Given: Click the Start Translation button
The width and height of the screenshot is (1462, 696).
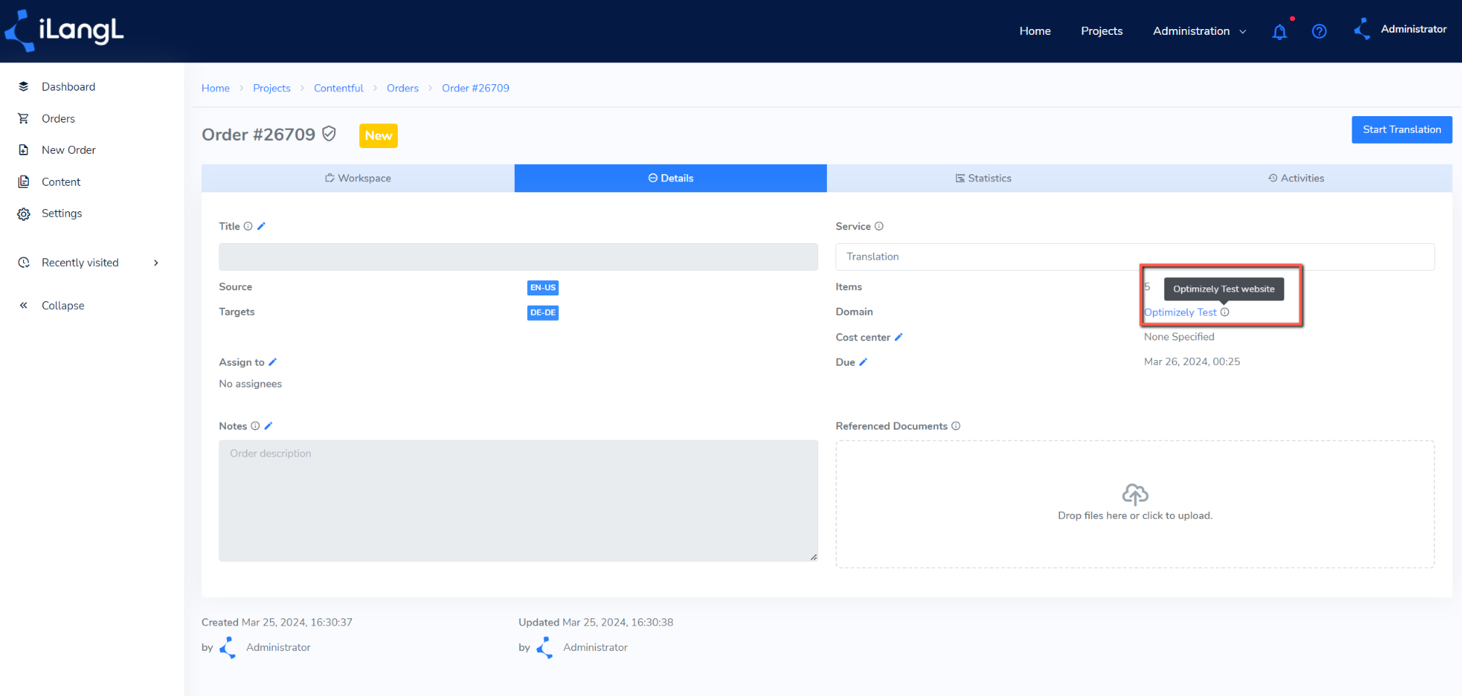Looking at the screenshot, I should click(1402, 129).
